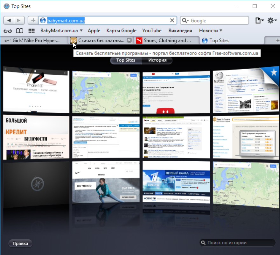Select the Top Sites tab in tab bar

coord(232,40)
